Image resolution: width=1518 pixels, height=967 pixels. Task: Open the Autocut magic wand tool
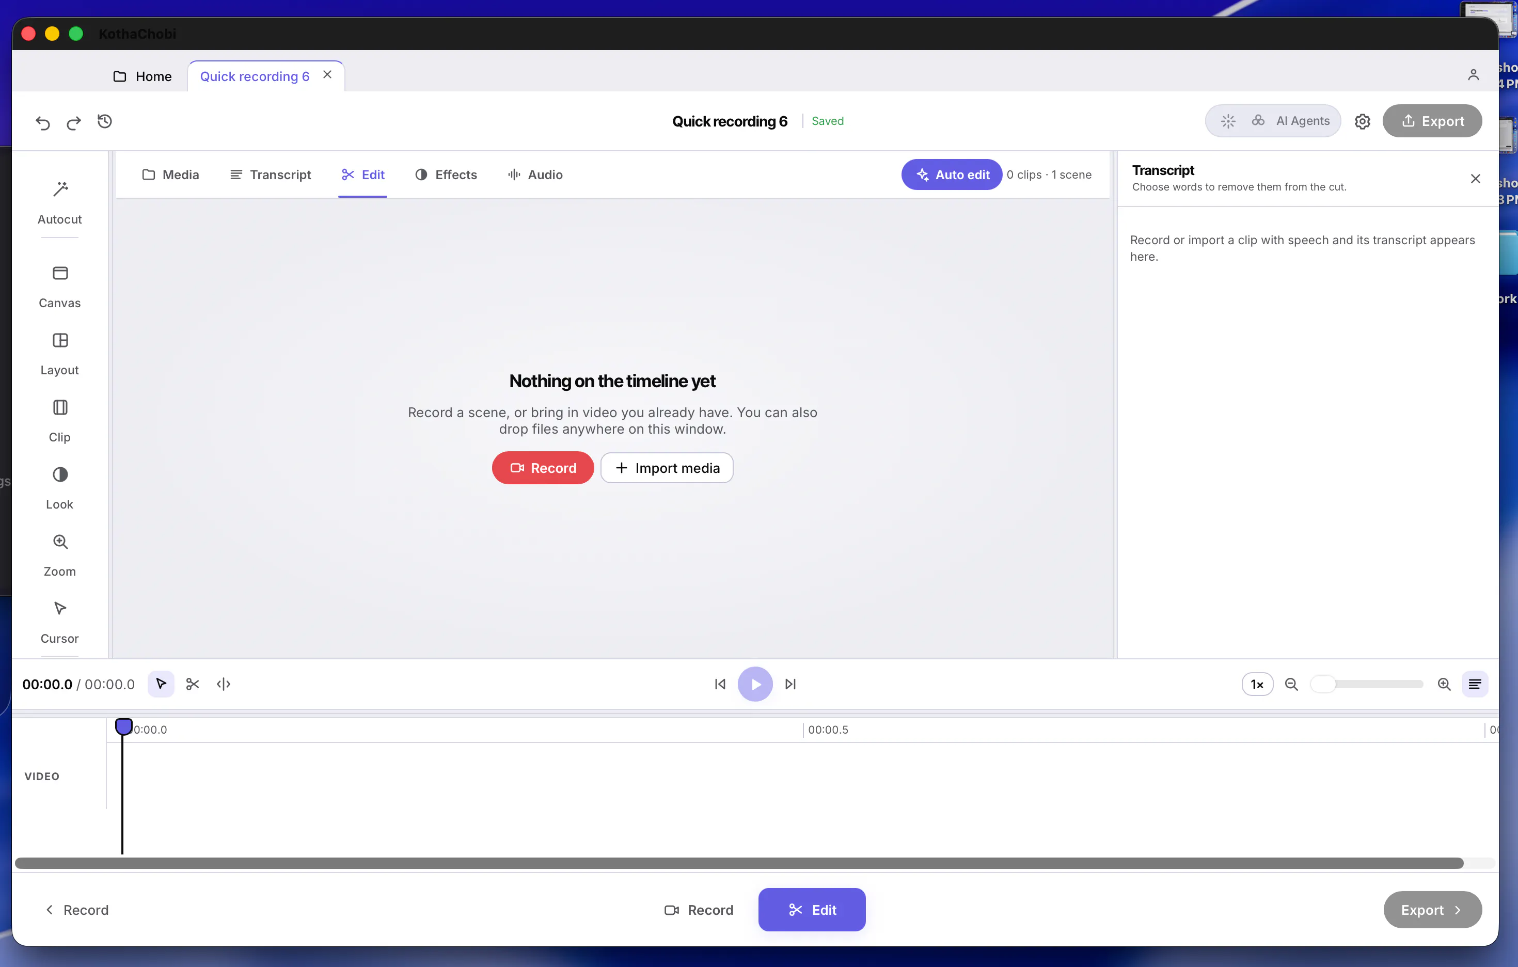tap(60, 202)
